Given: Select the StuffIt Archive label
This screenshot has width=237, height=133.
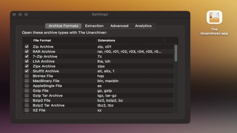Looking at the screenshot, I should (x=46, y=71).
